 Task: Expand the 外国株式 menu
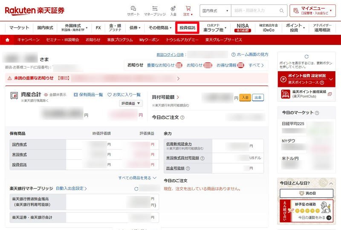(x=74, y=28)
